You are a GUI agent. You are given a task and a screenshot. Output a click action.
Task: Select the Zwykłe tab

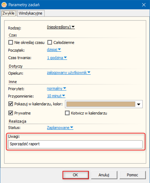(8, 13)
